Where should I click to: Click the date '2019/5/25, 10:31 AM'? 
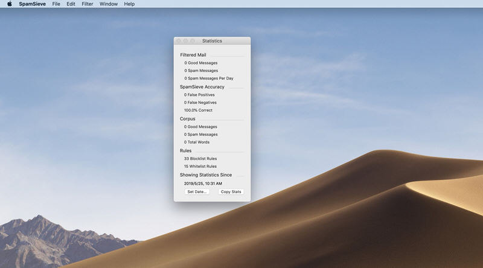click(203, 183)
